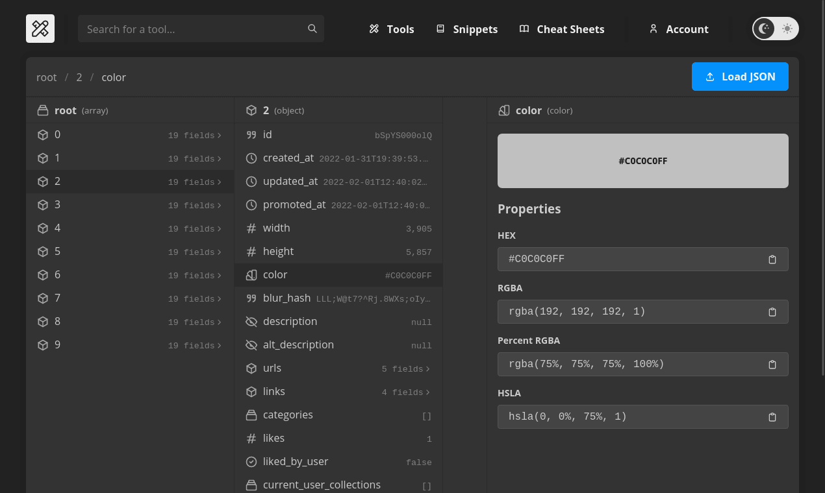The image size is (825, 493).
Task: Click array icon beside categories
Action: pyautogui.click(x=251, y=415)
